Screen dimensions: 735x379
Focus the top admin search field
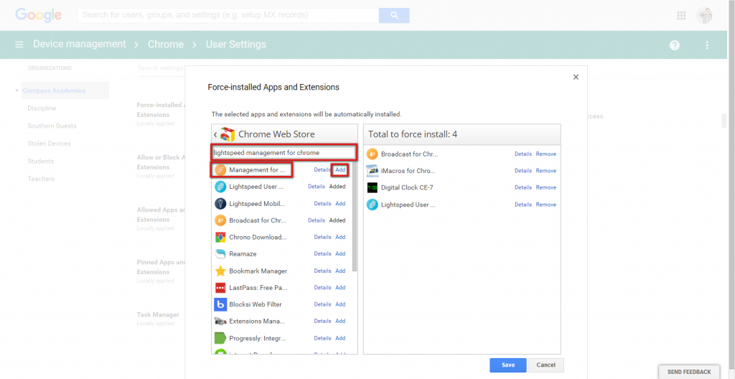tap(228, 16)
